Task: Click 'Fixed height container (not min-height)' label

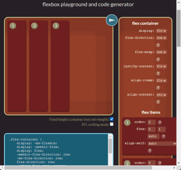Action: click(79, 119)
